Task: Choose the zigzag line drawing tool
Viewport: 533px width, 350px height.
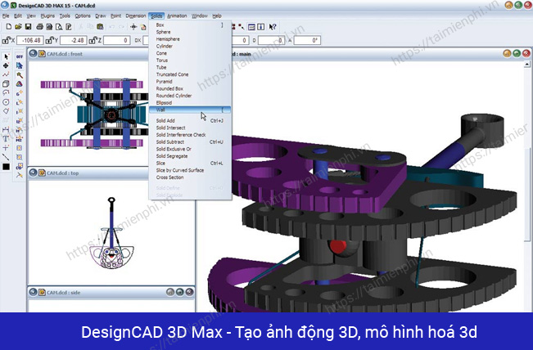Action: (x=6, y=74)
